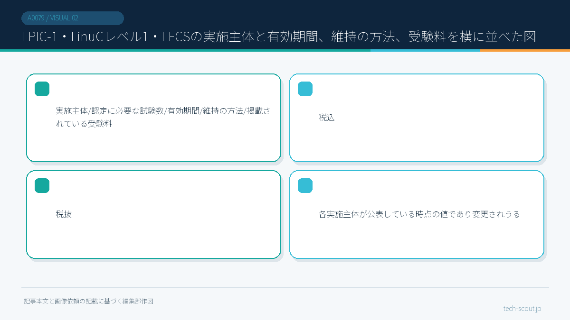Click the teal square in the 実施主体 card
Image resolution: width=570 pixels, height=320 pixels.
[x=42, y=89]
